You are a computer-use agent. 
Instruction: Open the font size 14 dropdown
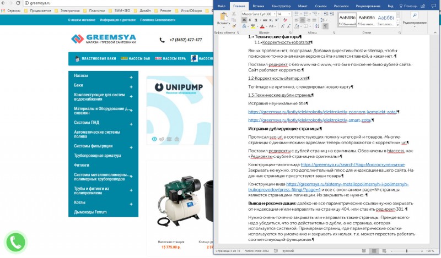point(289,14)
